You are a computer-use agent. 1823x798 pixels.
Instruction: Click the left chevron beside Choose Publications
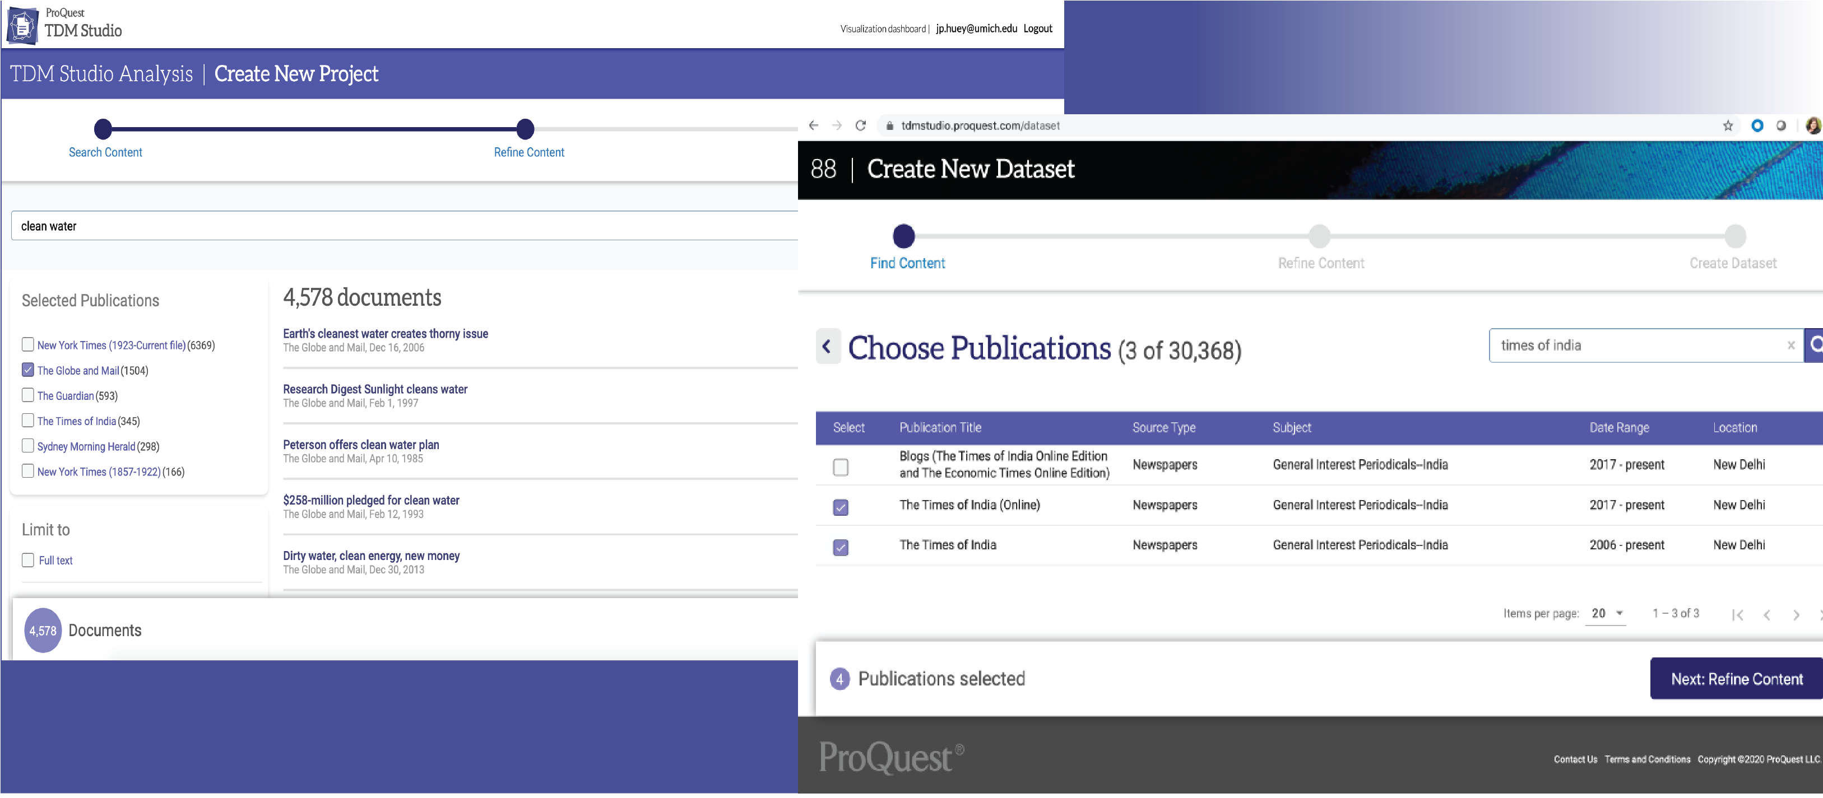825,347
